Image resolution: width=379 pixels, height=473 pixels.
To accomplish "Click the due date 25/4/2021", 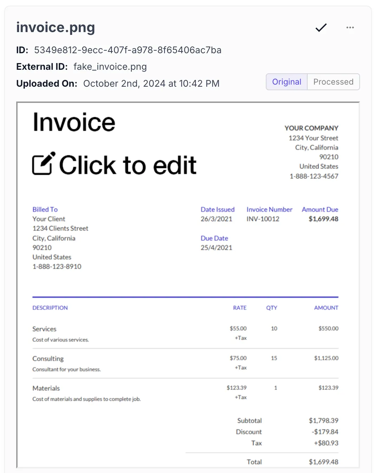I will 217,248.
